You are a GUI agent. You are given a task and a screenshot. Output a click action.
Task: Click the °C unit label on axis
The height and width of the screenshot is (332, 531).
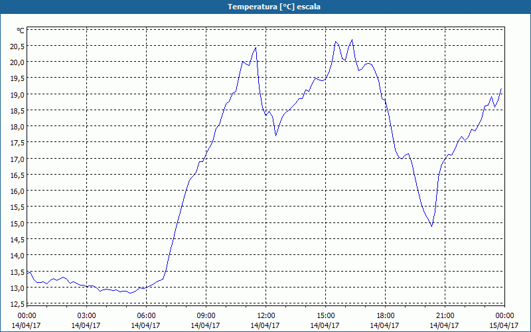21,31
